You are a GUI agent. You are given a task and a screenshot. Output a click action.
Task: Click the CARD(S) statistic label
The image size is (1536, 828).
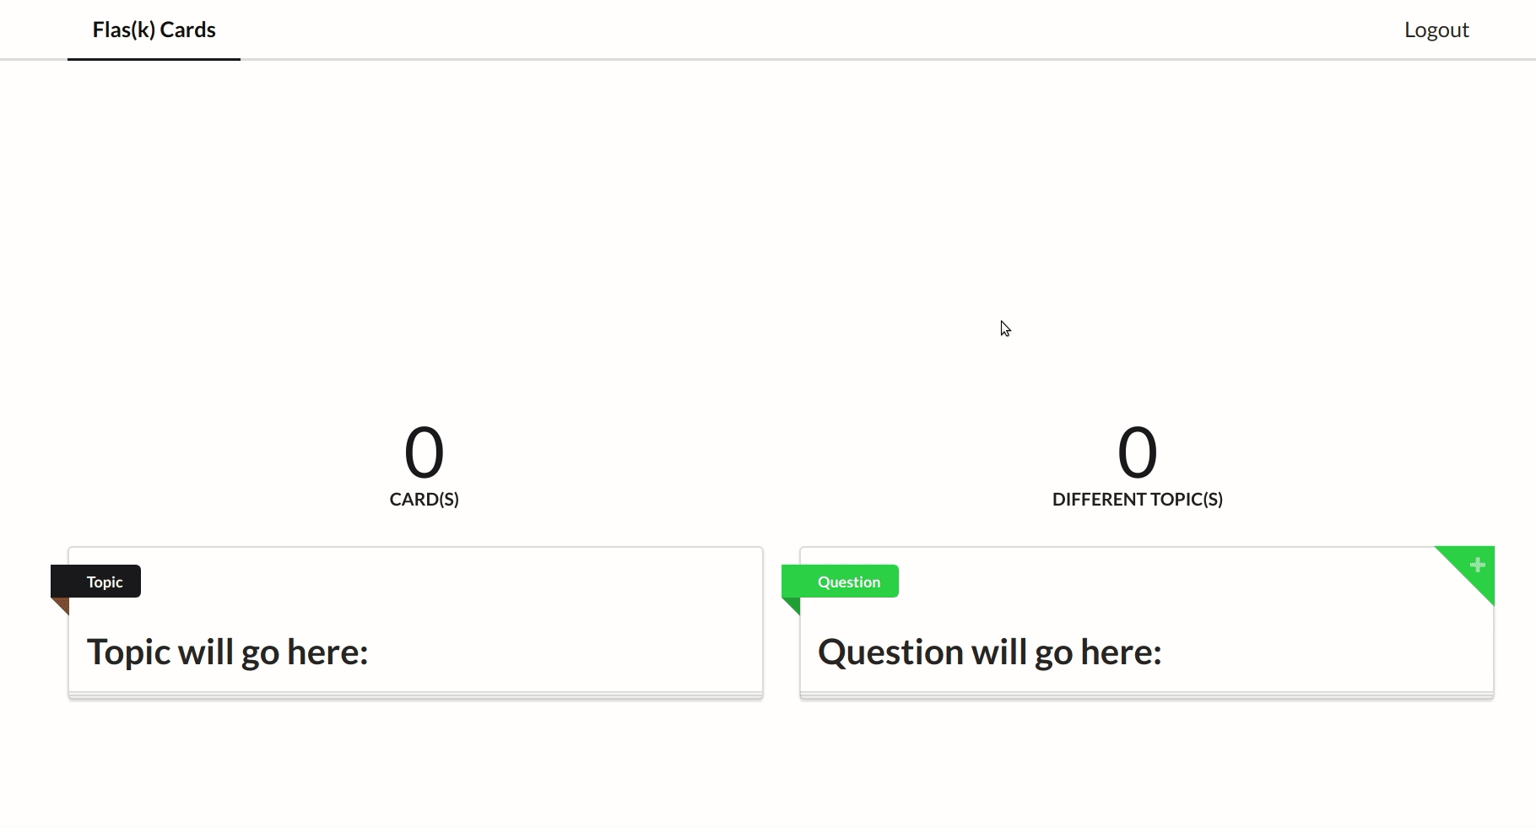[x=424, y=499]
